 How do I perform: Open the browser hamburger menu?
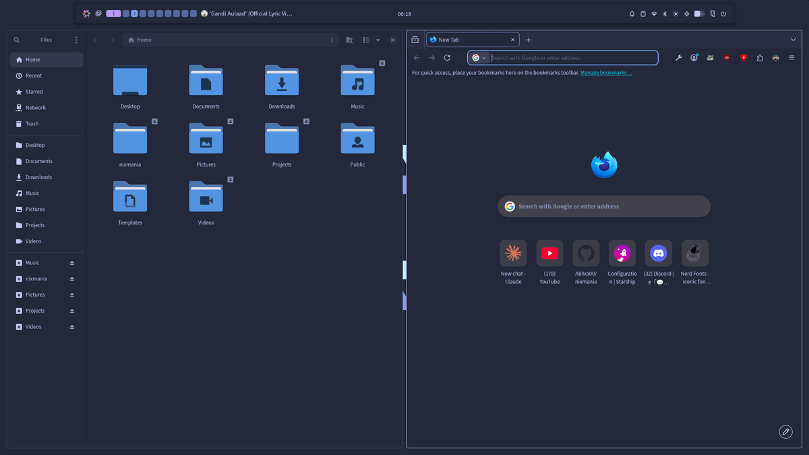792,58
